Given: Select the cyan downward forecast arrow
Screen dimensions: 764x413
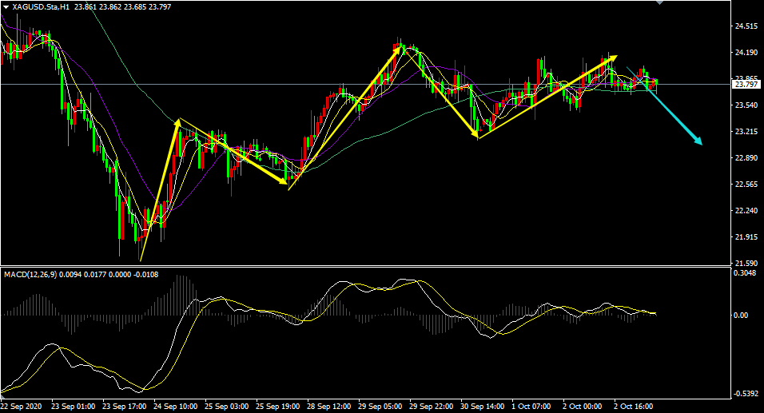Looking at the screenshot, I should pyautogui.click(x=663, y=107).
